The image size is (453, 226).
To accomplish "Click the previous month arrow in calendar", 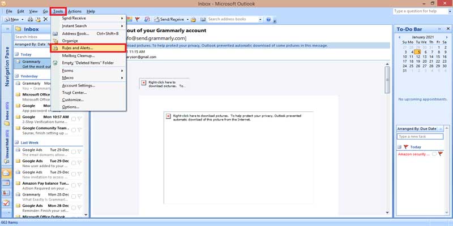I will [399, 37].
